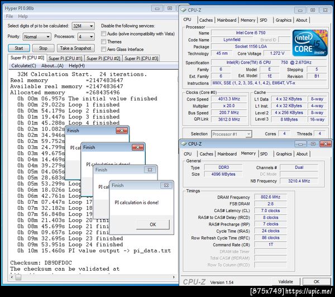The width and height of the screenshot is (335, 297).
Task: Select the Graphics tab in lower CPU-Z window
Action: 284,154
